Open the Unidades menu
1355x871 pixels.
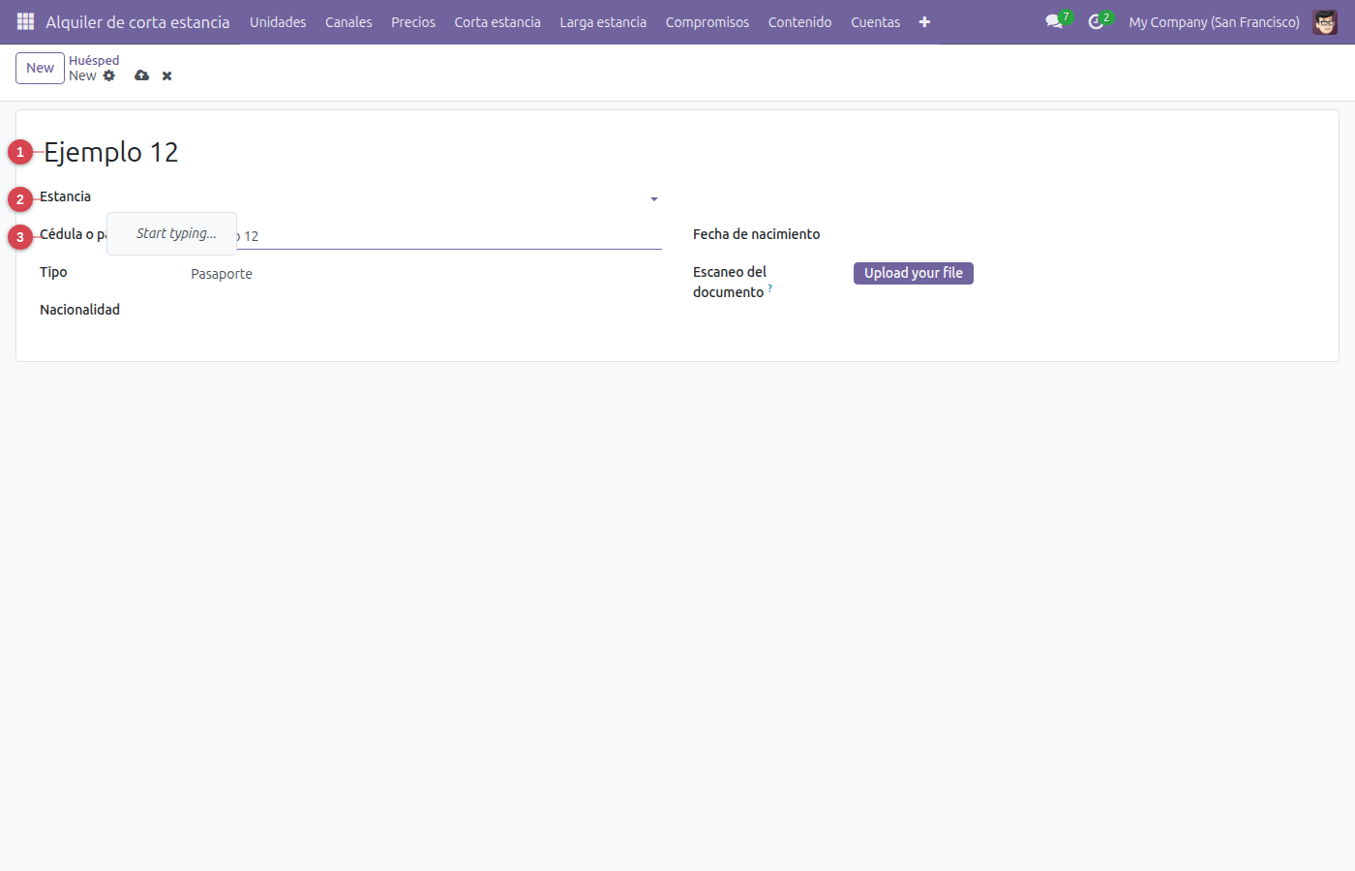point(278,21)
